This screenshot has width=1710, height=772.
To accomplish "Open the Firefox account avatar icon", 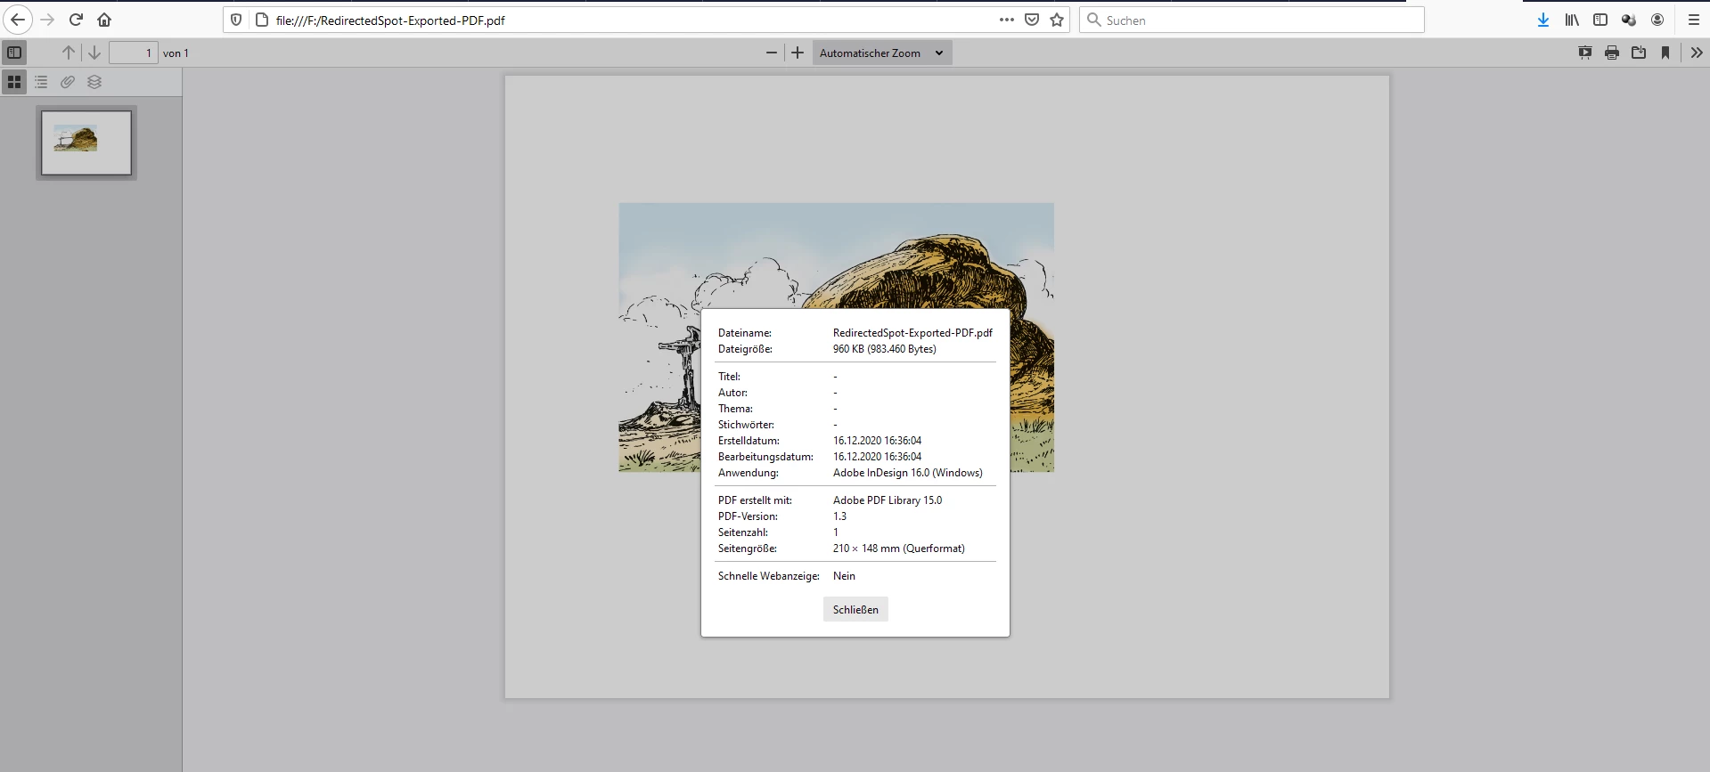I will pos(1657,20).
